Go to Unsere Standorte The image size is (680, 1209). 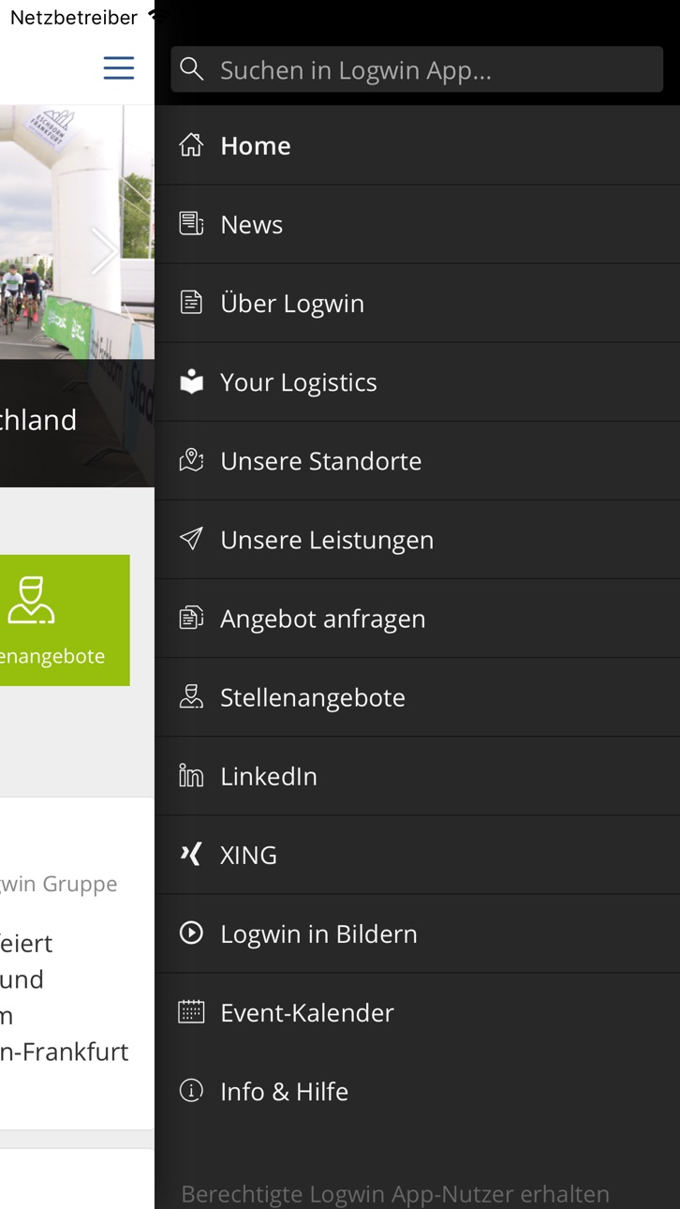point(417,460)
